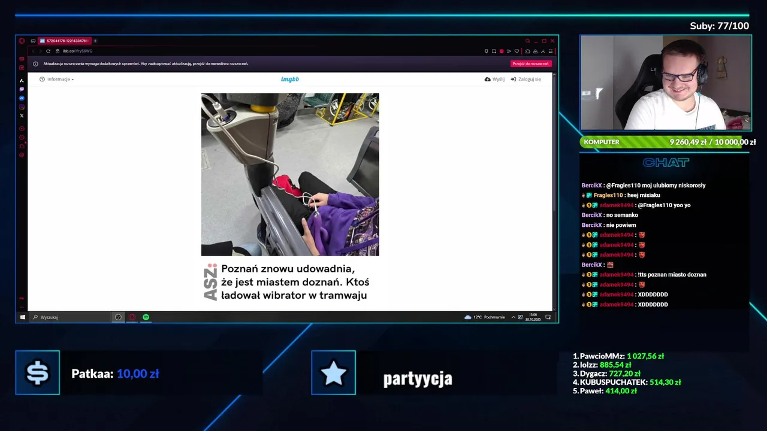Screen dimensions: 767x431
Task: Open the easy setup menu icon
Action: (x=551, y=51)
